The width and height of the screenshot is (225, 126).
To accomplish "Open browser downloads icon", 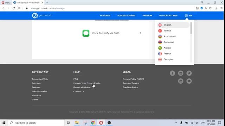I will coord(216,8).
